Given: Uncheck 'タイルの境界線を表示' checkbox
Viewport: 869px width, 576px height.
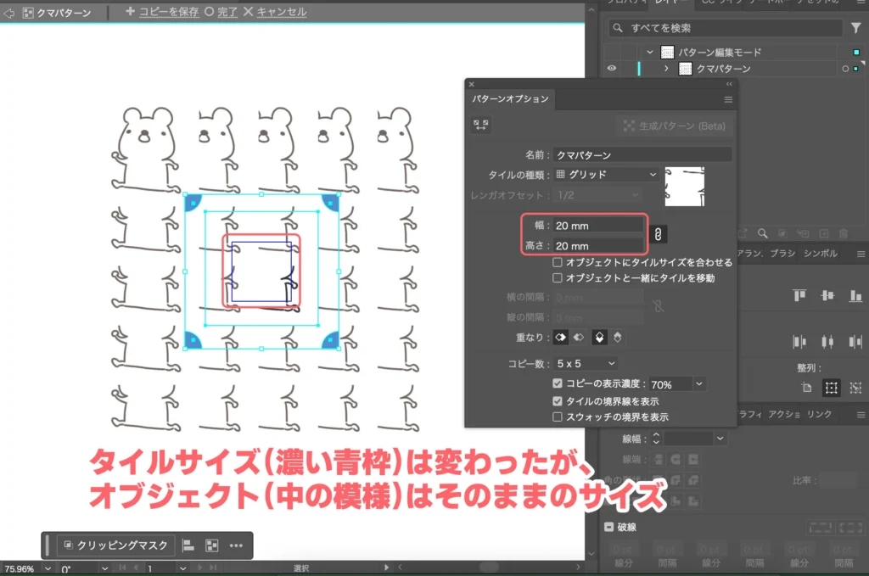Looking at the screenshot, I should point(558,400).
